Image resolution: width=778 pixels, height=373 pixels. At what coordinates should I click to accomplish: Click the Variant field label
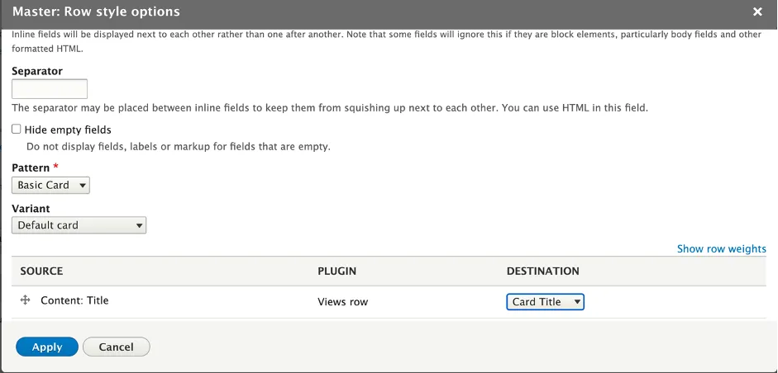(31, 209)
